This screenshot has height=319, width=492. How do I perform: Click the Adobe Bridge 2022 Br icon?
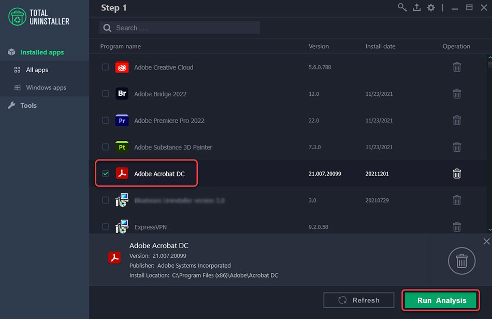122,93
